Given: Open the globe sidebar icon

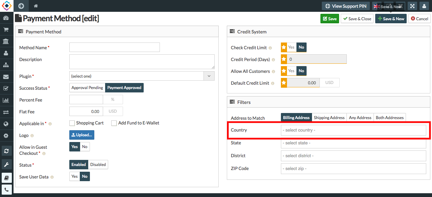Looking at the screenshot, I should [6, 124].
